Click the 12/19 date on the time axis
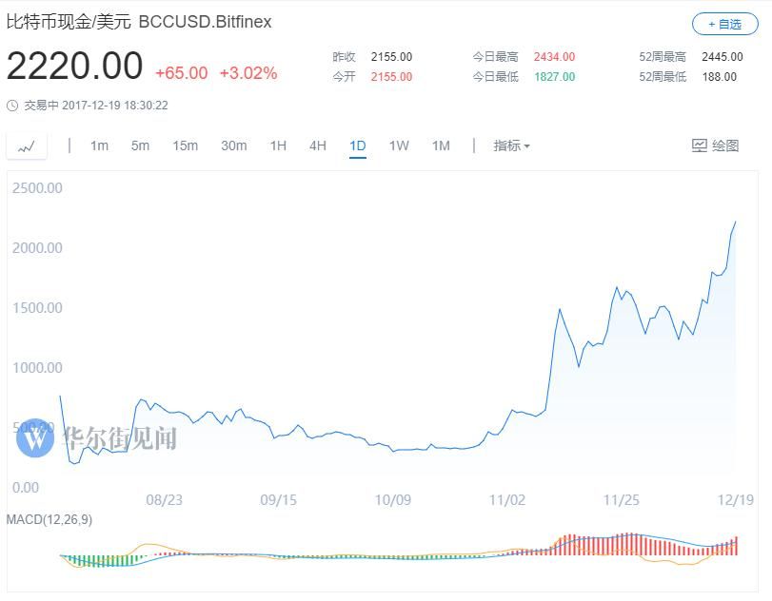 [x=735, y=498]
